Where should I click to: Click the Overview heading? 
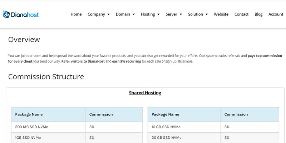click(x=24, y=40)
